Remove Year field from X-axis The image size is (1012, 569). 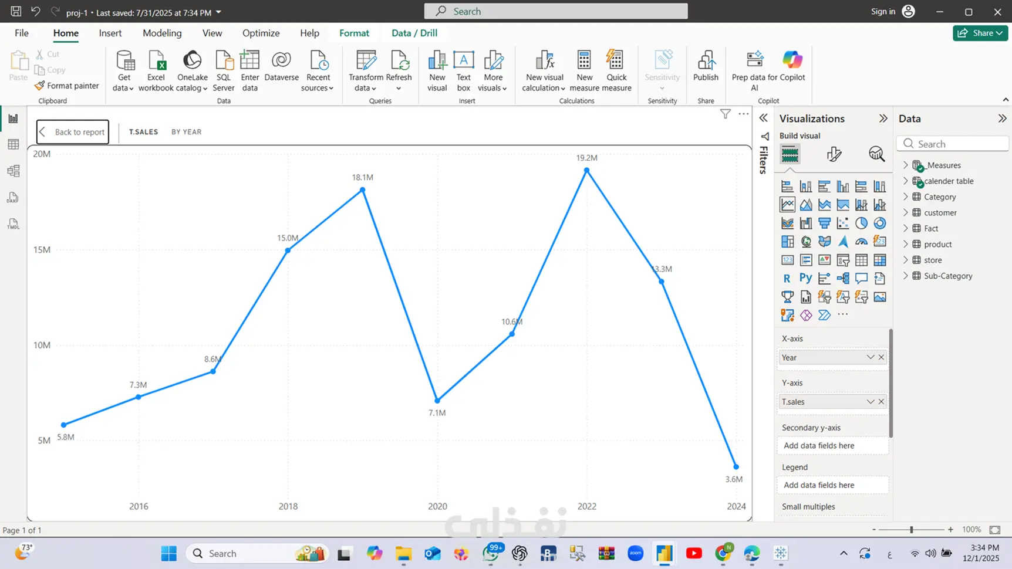881,357
